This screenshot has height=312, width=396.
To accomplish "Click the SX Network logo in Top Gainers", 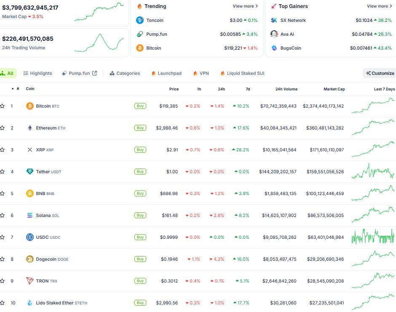I will click(274, 20).
